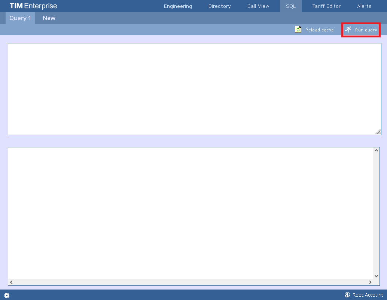The height and width of the screenshot is (300, 387).
Task: Click the Run query button
Action: tap(361, 30)
